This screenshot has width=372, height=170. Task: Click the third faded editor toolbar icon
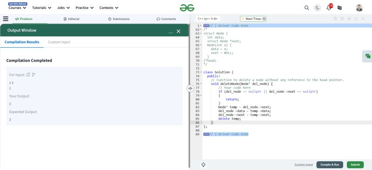click(x=349, y=19)
